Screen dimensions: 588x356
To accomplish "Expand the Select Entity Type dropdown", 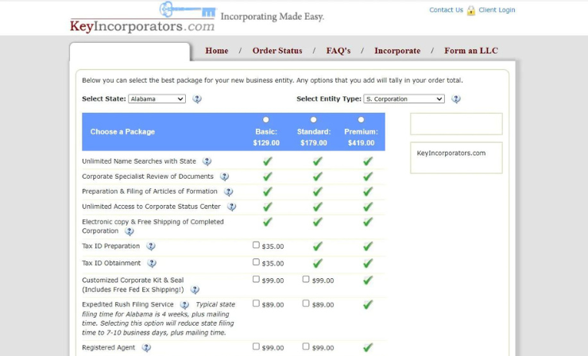I will tap(404, 99).
